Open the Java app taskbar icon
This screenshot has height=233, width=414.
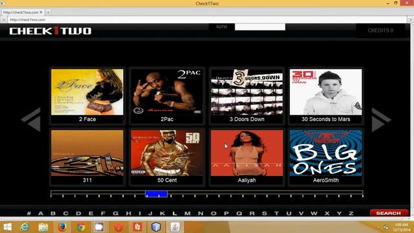click(175, 227)
